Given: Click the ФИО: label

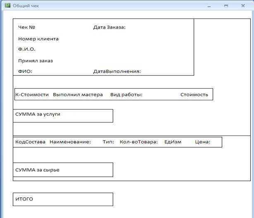Looking at the screenshot, I should (x=25, y=71).
